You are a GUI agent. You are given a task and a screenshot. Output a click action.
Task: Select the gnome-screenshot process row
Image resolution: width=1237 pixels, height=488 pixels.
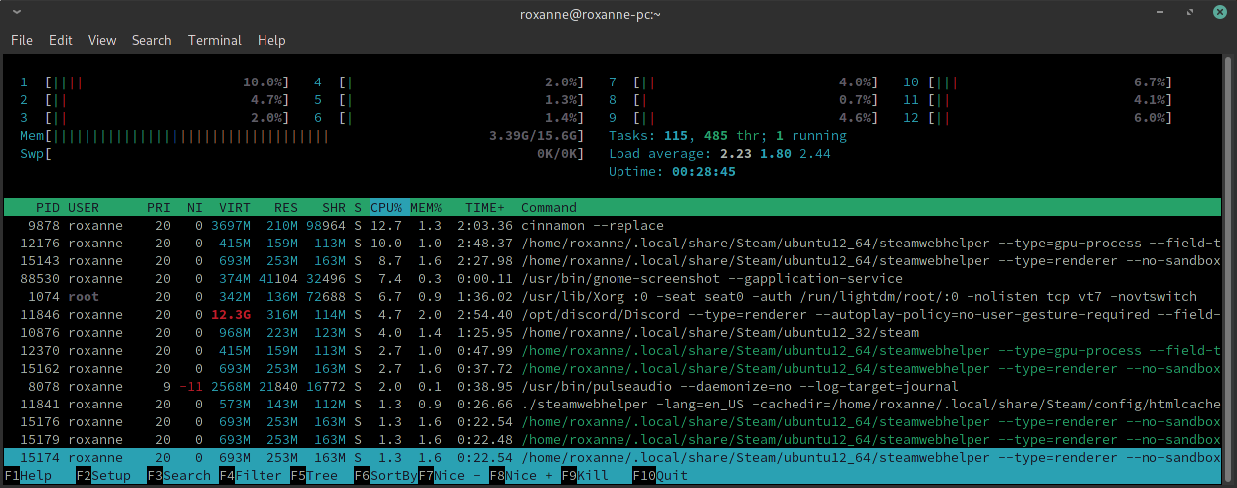[x=613, y=279]
